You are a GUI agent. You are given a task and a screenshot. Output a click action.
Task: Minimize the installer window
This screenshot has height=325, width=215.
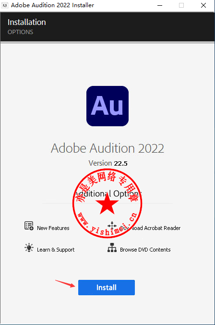click(x=160, y=5)
